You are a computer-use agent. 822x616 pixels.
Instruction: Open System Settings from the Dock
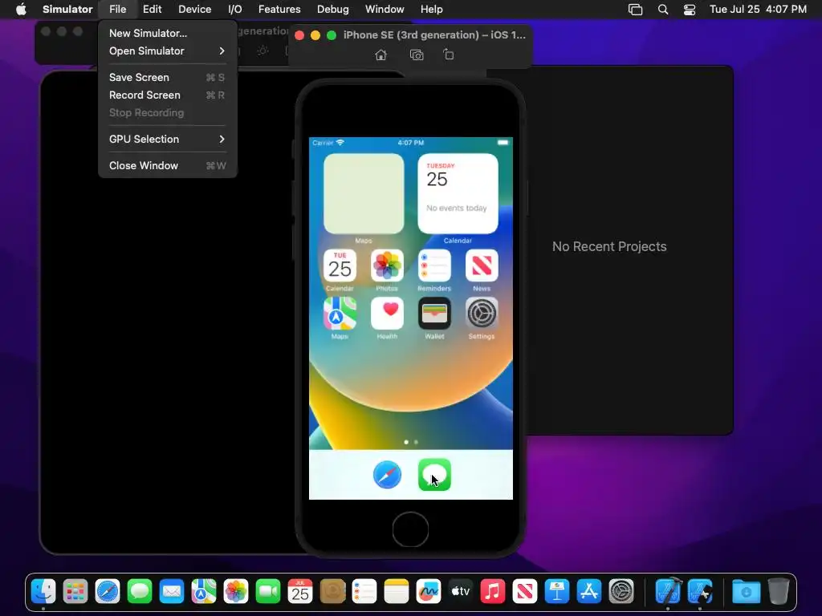(x=621, y=592)
